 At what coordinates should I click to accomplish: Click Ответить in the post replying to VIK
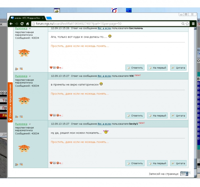coord(135,115)
